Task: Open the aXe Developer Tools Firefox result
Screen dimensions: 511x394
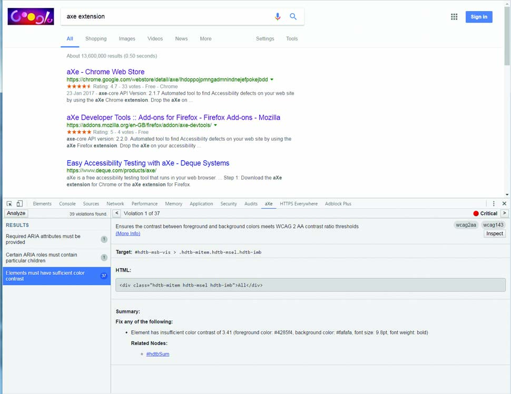Action: tap(173, 117)
